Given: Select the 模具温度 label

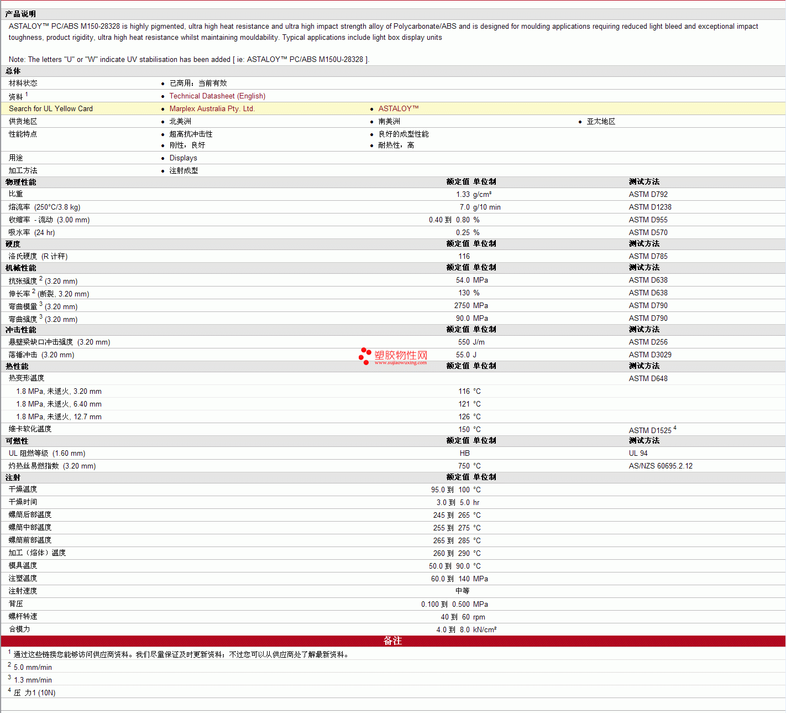Looking at the screenshot, I should pyautogui.click(x=23, y=566).
